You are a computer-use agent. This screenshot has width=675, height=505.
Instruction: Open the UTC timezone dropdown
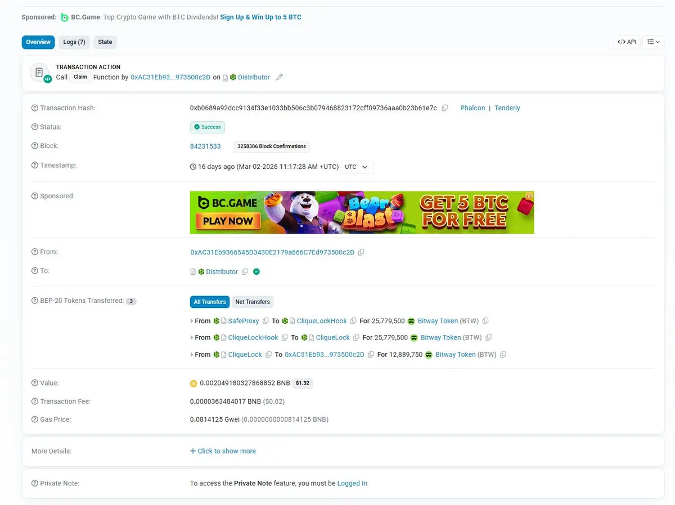click(x=357, y=167)
